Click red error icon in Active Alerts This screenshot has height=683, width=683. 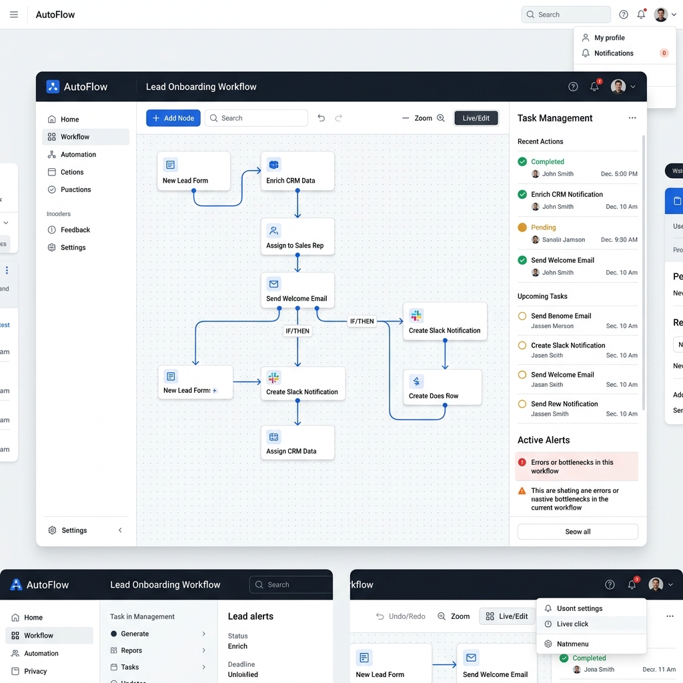point(522,462)
